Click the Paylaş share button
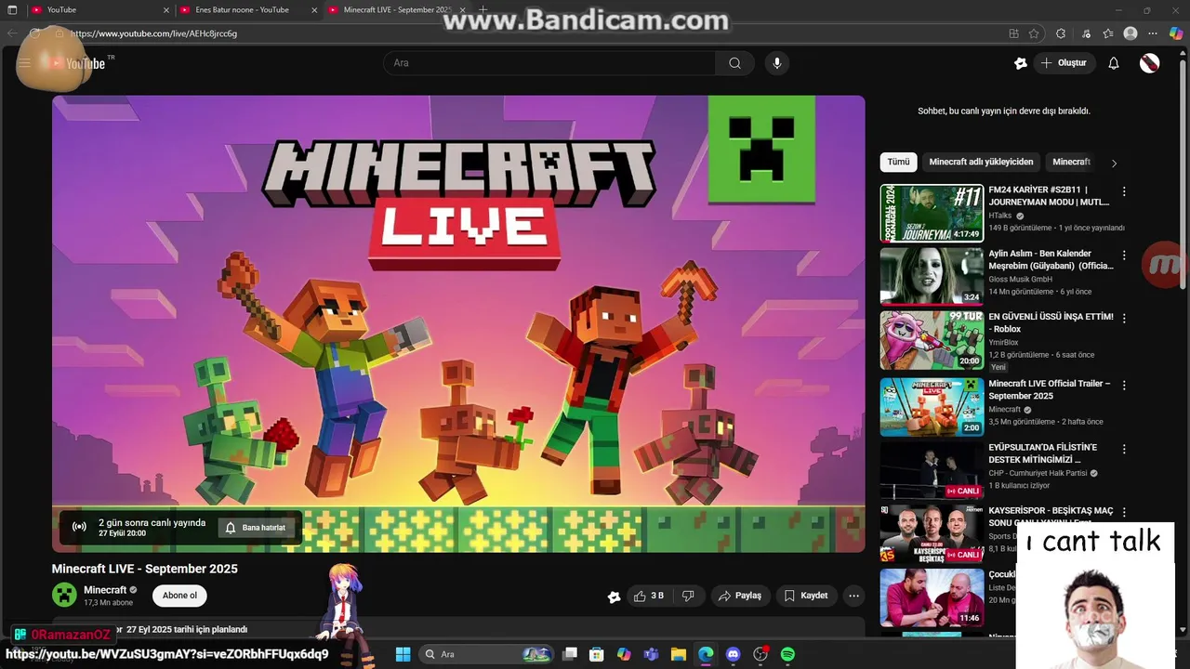Screen dimensions: 1190x669 [739, 596]
